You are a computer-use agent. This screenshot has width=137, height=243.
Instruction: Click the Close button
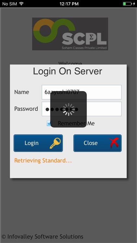click(97, 143)
